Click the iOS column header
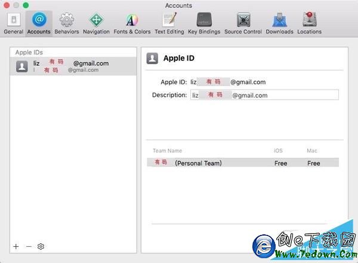Image resolution: width=358 pixels, height=263 pixels. pos(278,151)
